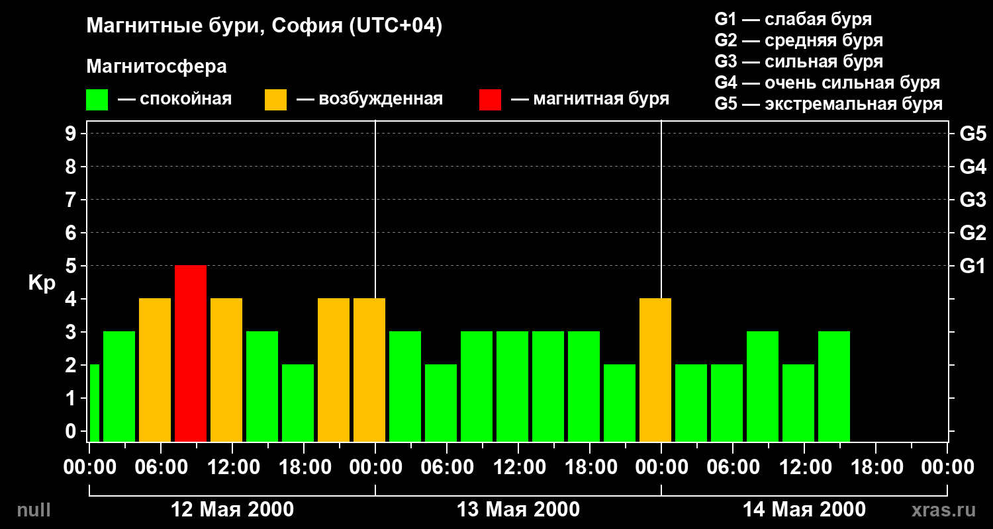Image resolution: width=993 pixels, height=529 pixels.
Task: Click the 'G4' right axis label
Action: 972,167
